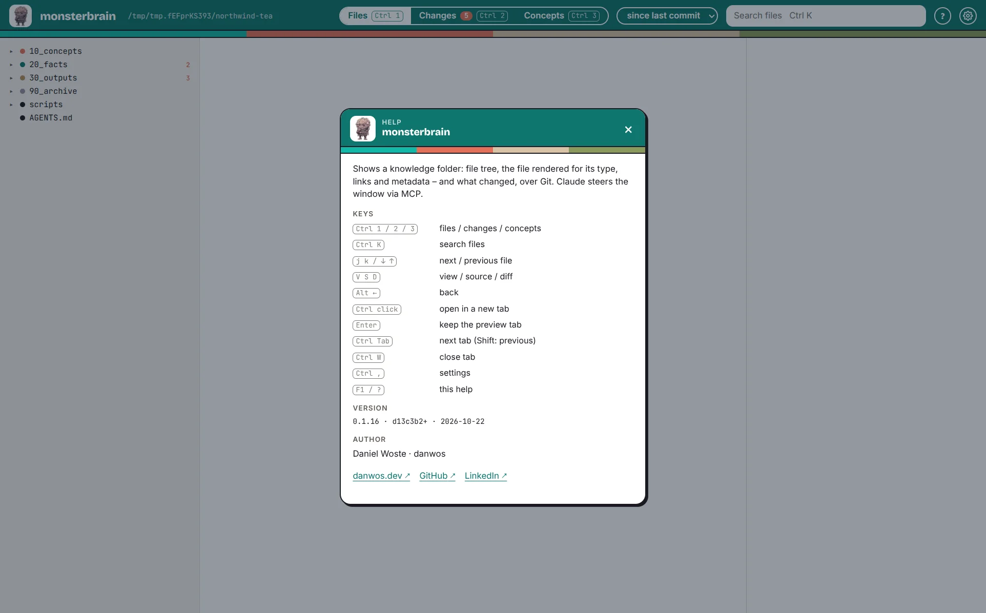Open settings with the gear icon

(968, 16)
